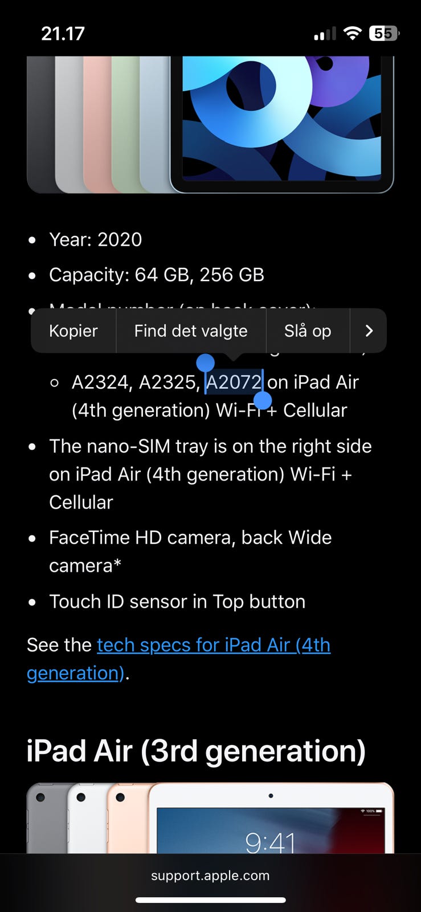Image resolution: width=421 pixels, height=912 pixels.
Task: Tap the highlighted A2072 model number
Action: pos(234,382)
